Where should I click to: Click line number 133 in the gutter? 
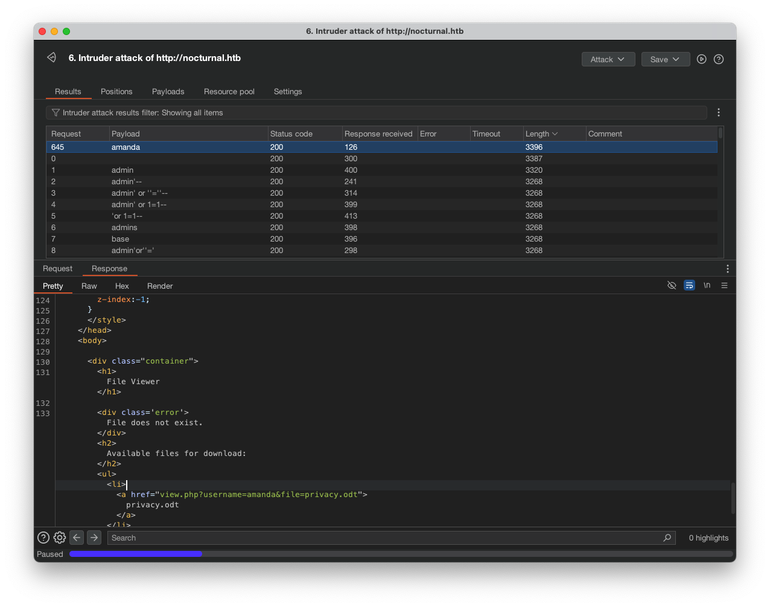pyautogui.click(x=43, y=414)
